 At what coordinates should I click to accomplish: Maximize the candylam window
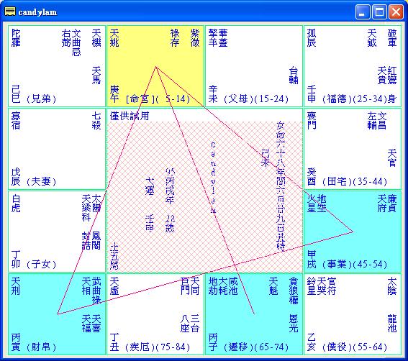(x=379, y=12)
